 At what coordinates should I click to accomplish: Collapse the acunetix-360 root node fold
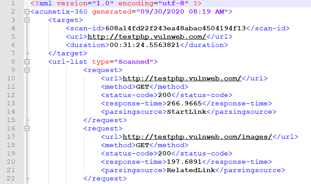pos(27,12)
